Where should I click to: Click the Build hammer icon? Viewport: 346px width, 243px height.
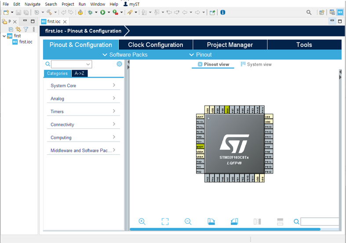[49, 12]
